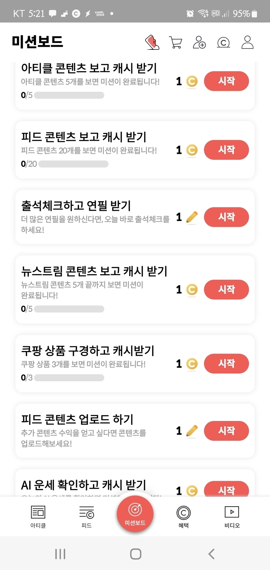Tap the invite friend icon
Viewport: 270px width, 570px height.
pos(199,42)
